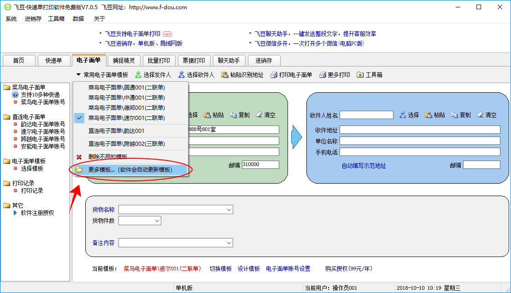Open the 工具箱 toolbar icon
The width and height of the screenshot is (511, 293).
click(360, 75)
